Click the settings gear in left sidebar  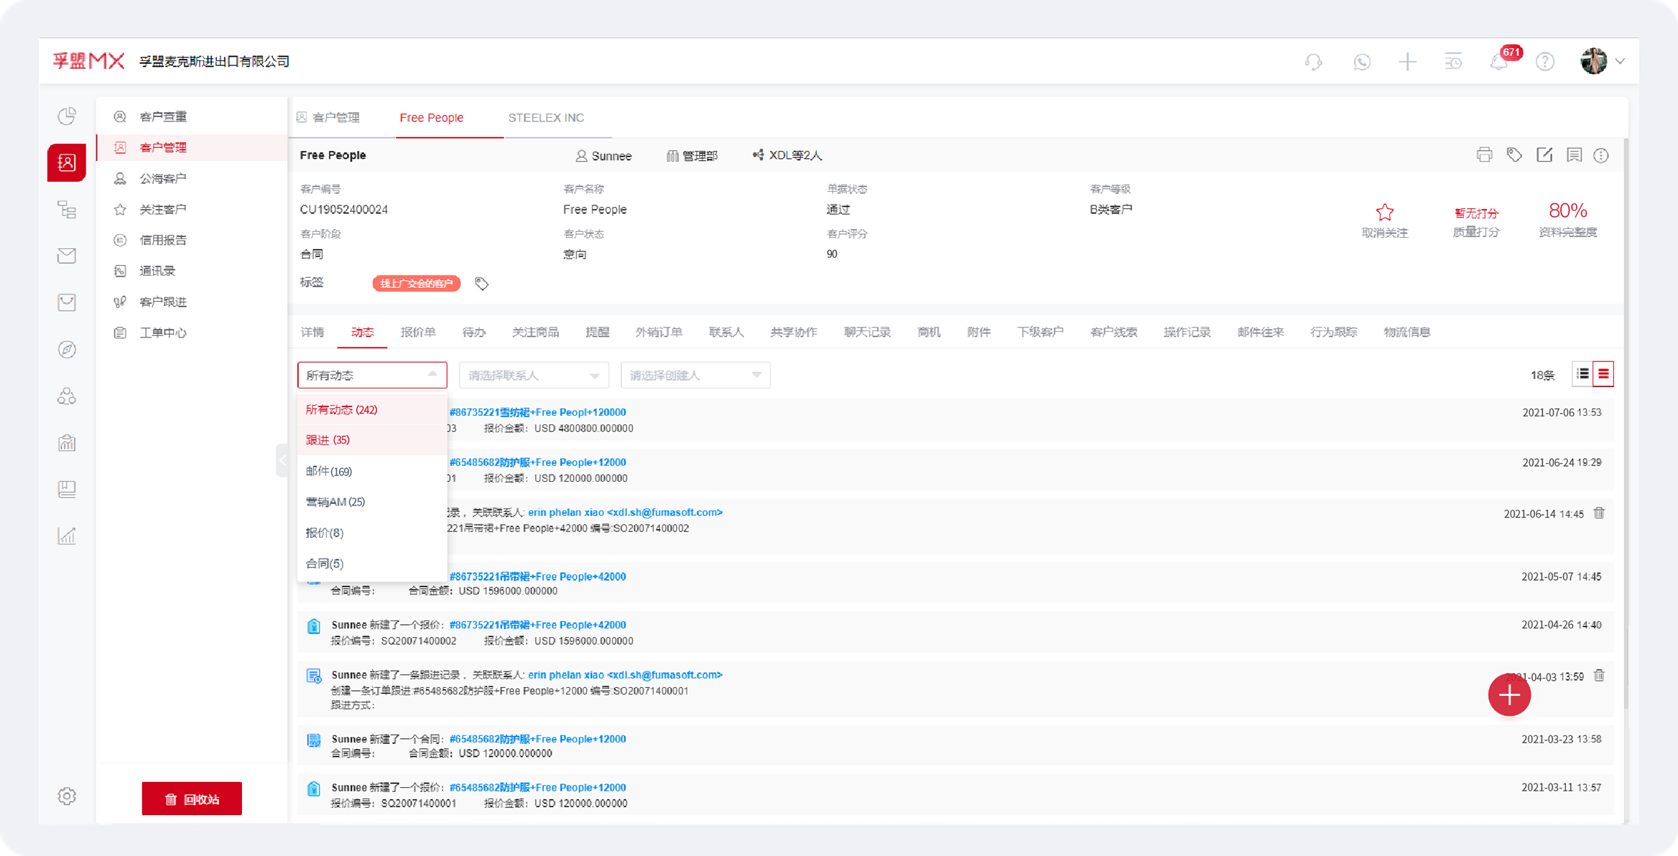(67, 796)
